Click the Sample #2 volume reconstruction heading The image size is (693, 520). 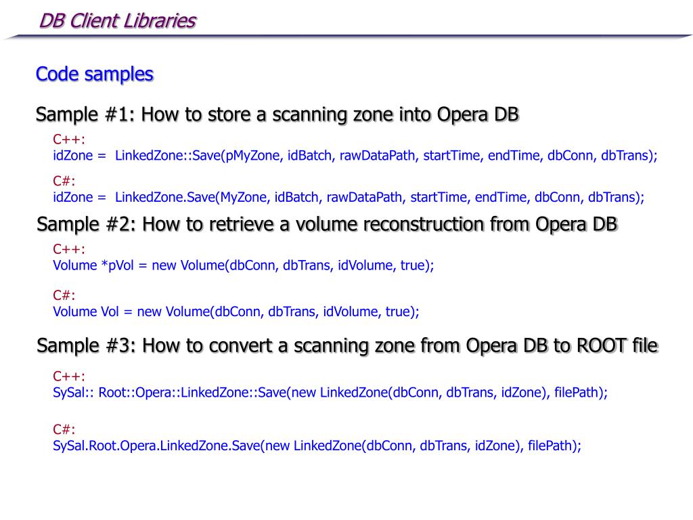pos(327,224)
